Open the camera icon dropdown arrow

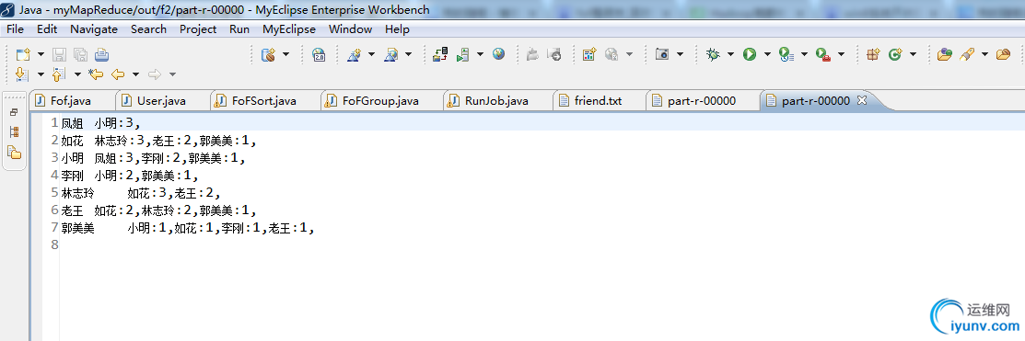click(680, 55)
